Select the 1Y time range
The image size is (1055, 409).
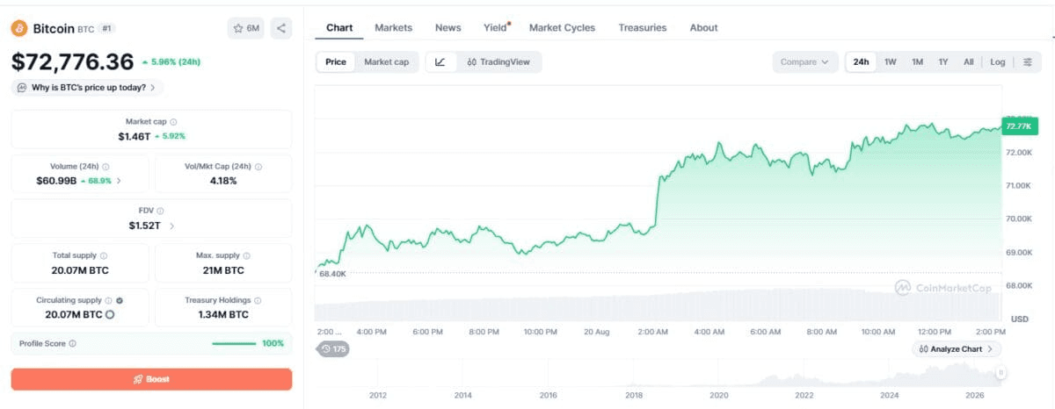pos(943,62)
